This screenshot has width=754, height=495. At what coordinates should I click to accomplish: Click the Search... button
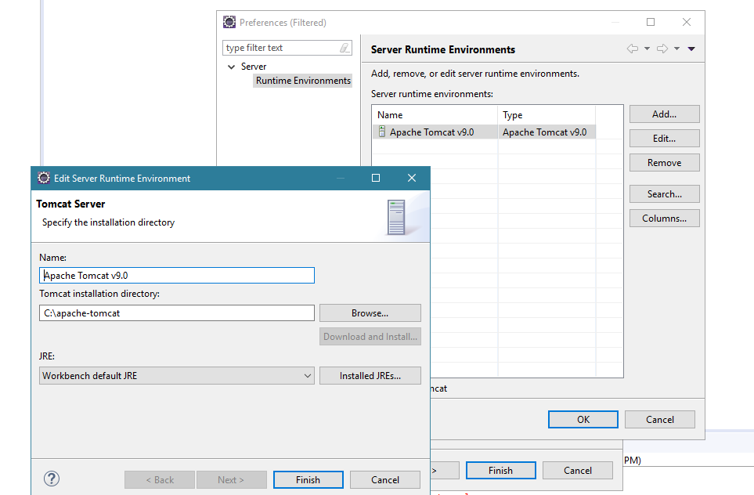(664, 194)
